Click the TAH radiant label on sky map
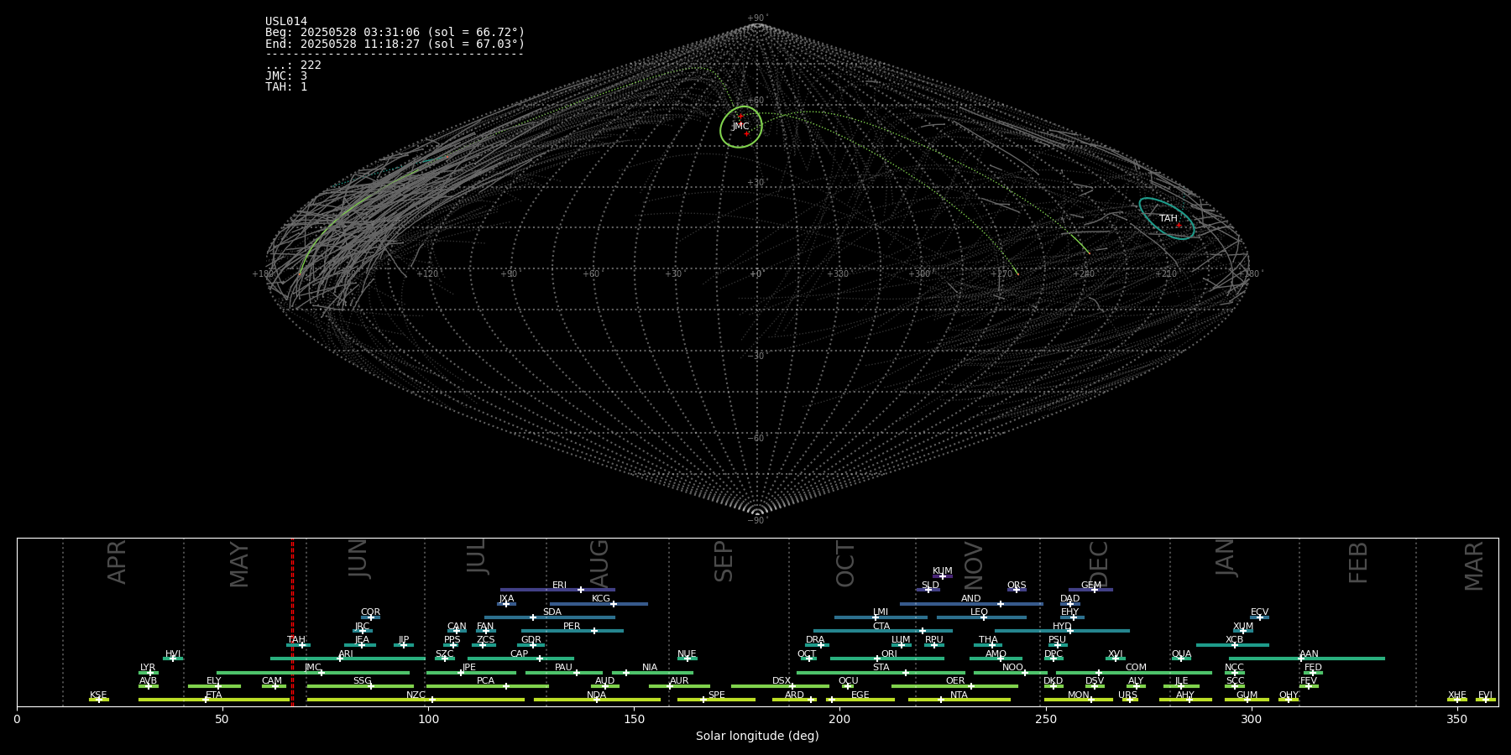1511x755 pixels. tap(1169, 219)
